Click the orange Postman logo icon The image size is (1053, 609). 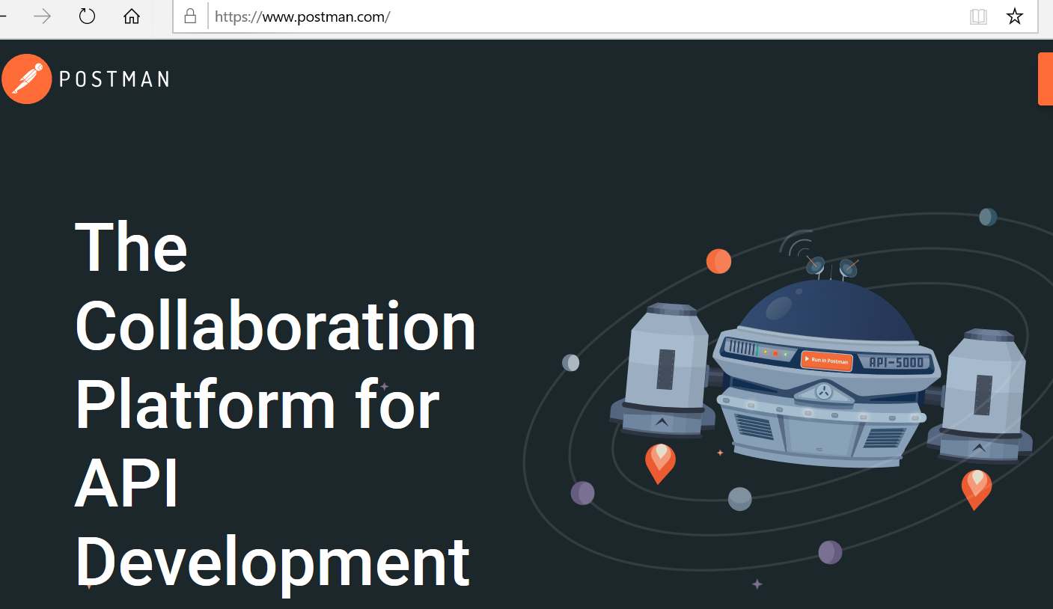26,79
